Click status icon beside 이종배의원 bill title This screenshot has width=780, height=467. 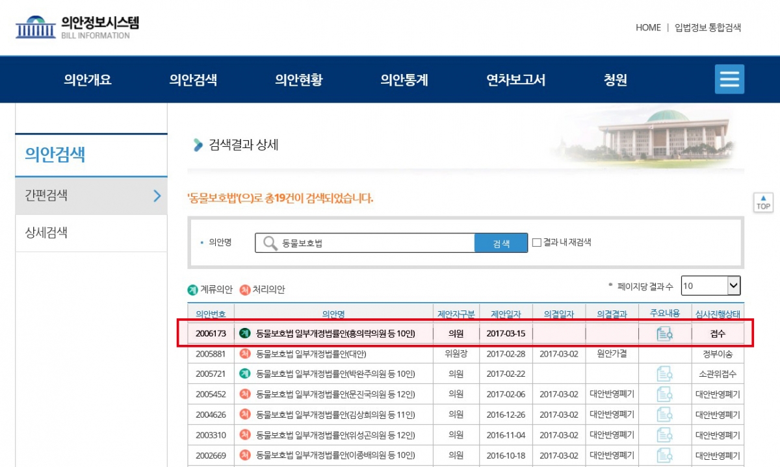click(245, 455)
